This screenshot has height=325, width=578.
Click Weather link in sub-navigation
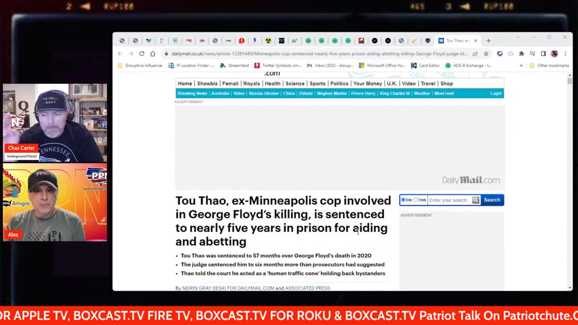coord(422,93)
